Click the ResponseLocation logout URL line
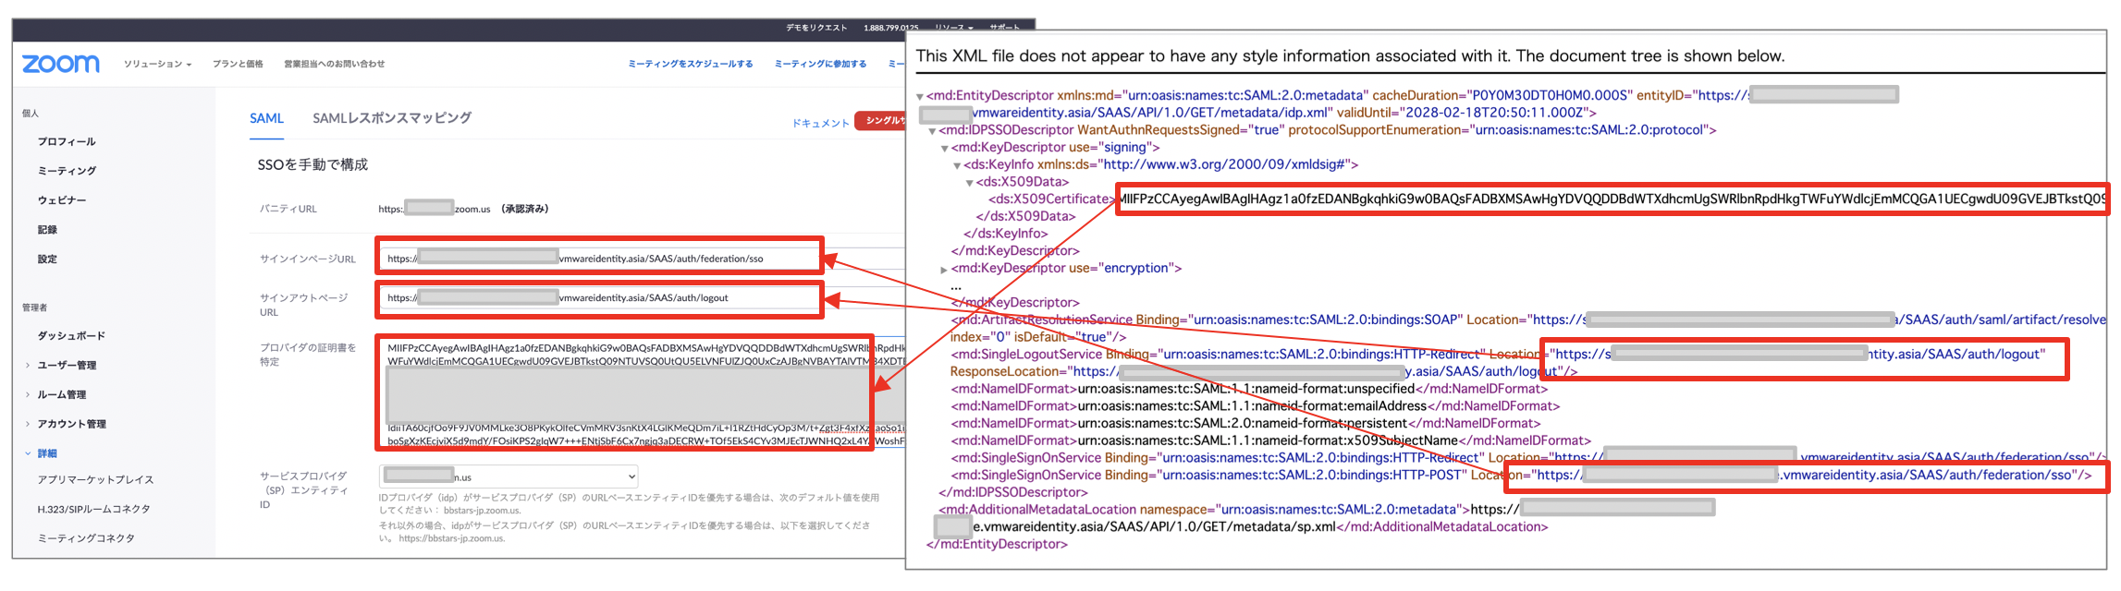Viewport: 2121px width, 591px height. point(1264,371)
